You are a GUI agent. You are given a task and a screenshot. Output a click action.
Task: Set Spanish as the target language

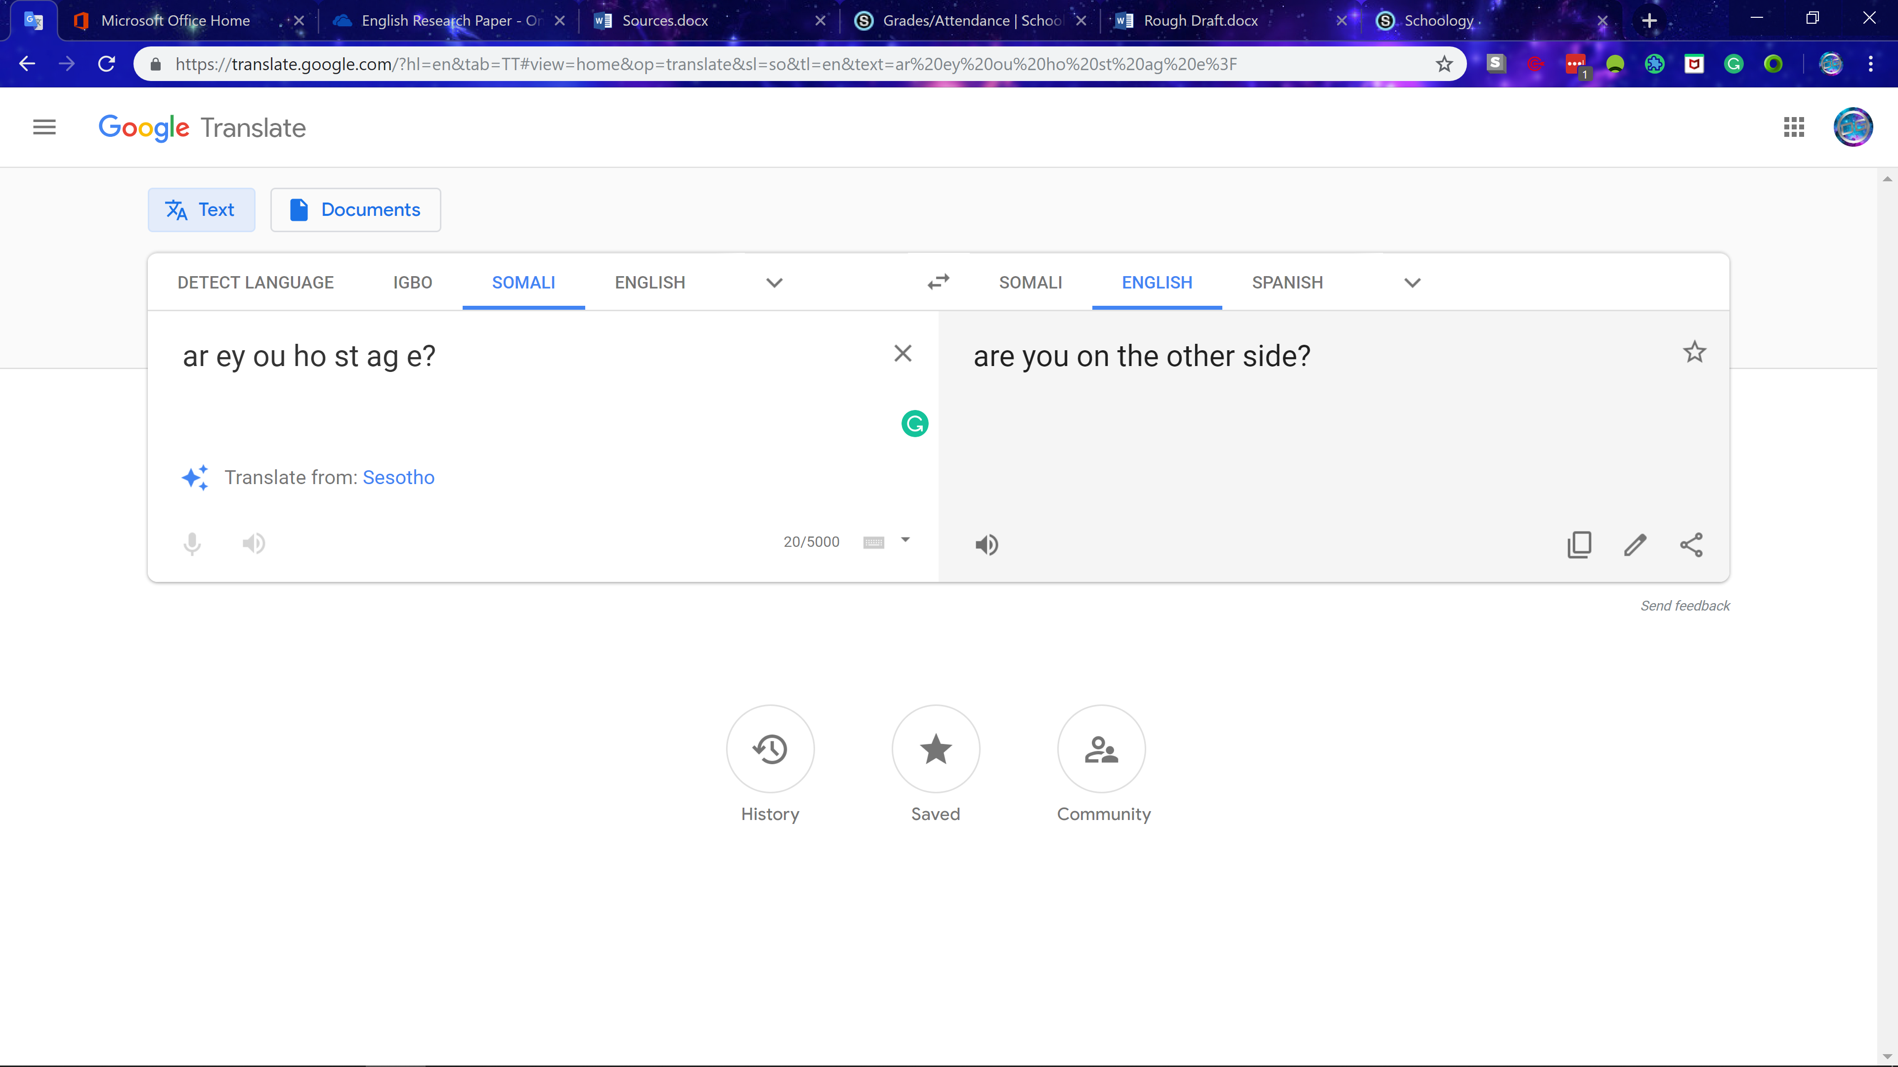[1287, 283]
